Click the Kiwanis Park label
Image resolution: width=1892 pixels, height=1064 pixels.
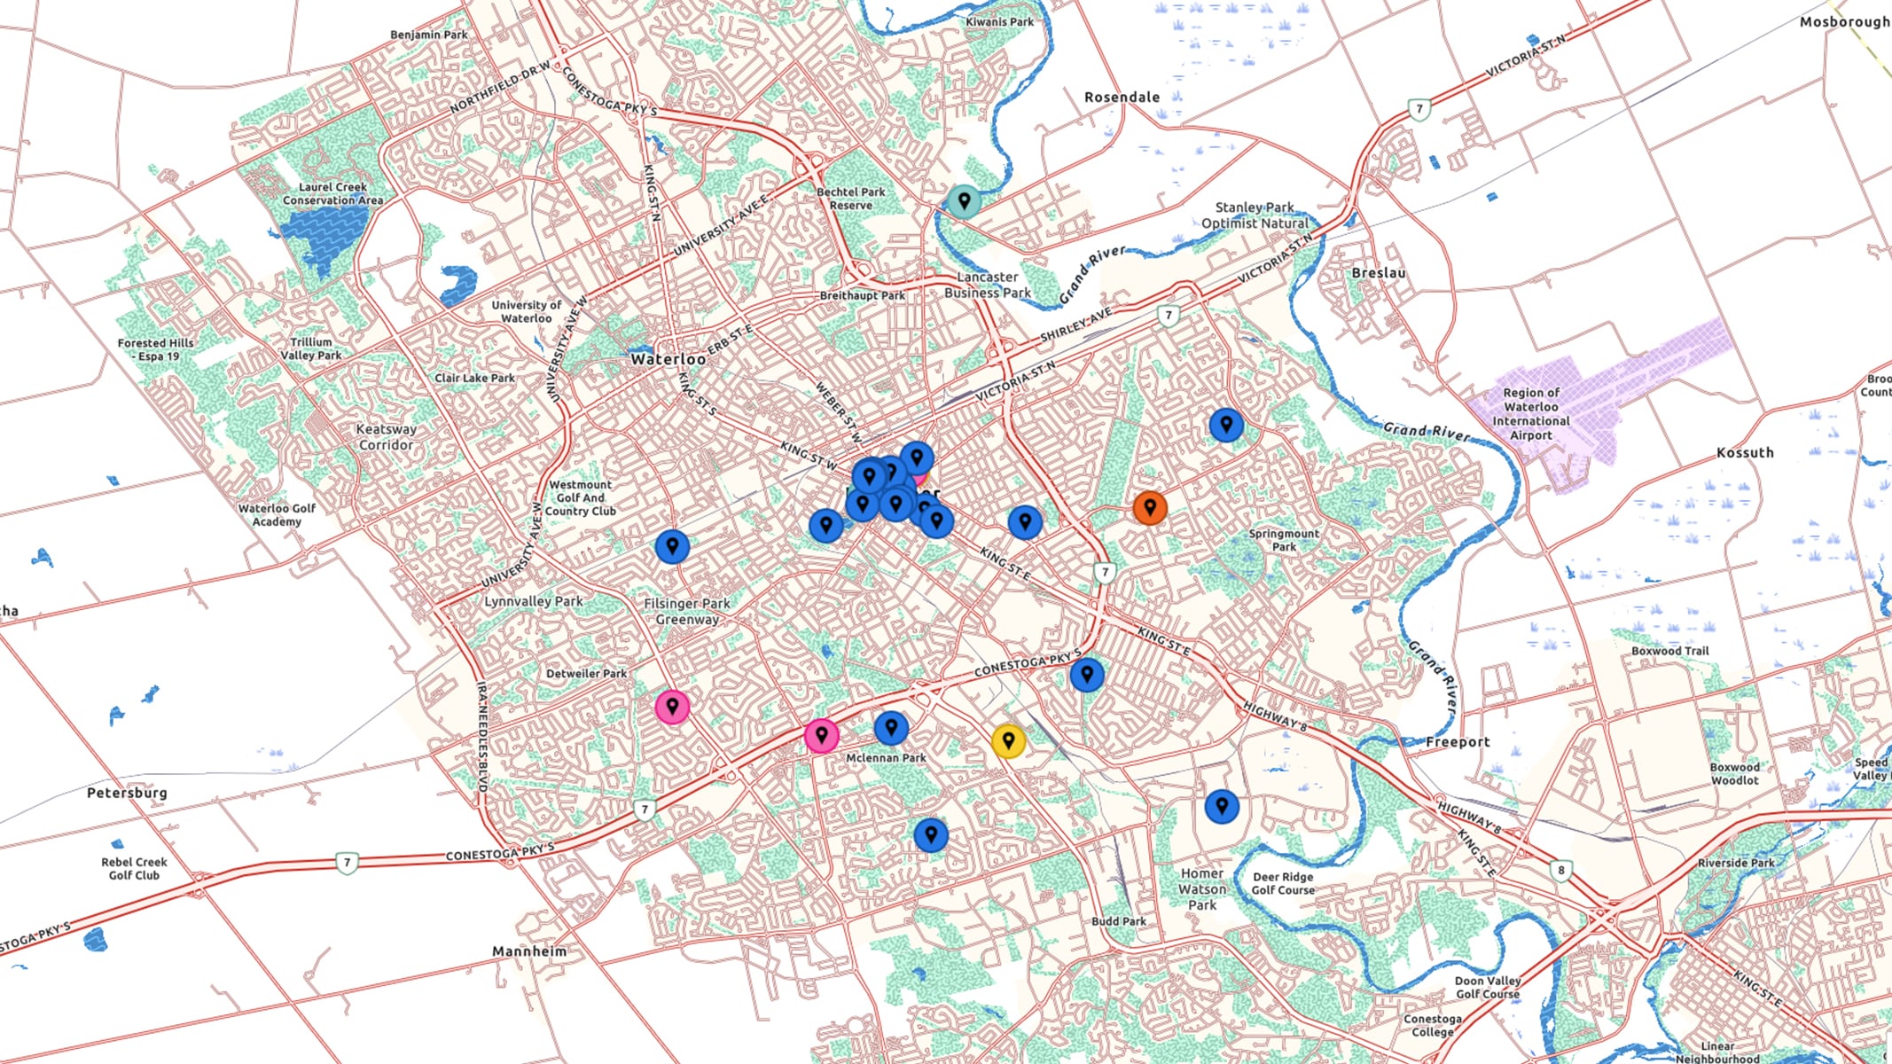(999, 21)
